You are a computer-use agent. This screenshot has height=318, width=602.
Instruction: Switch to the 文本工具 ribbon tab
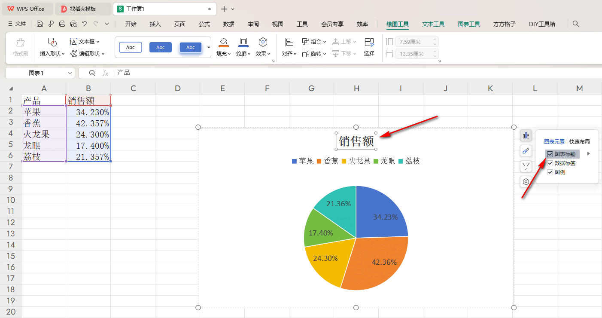tap(433, 24)
